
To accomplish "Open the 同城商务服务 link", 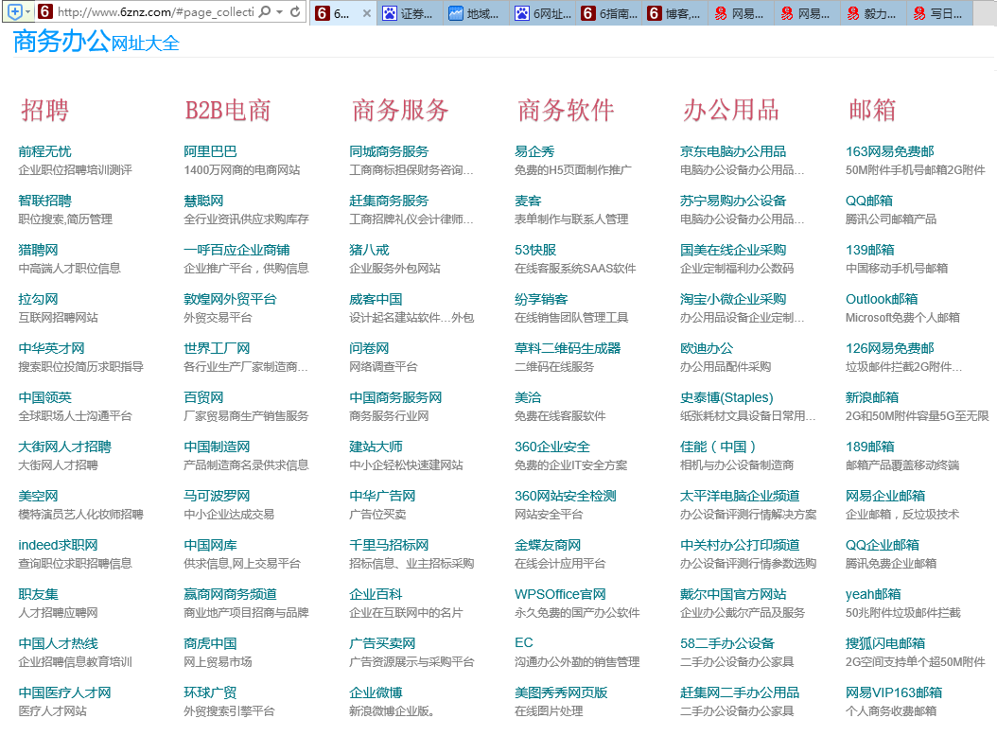I will [389, 151].
